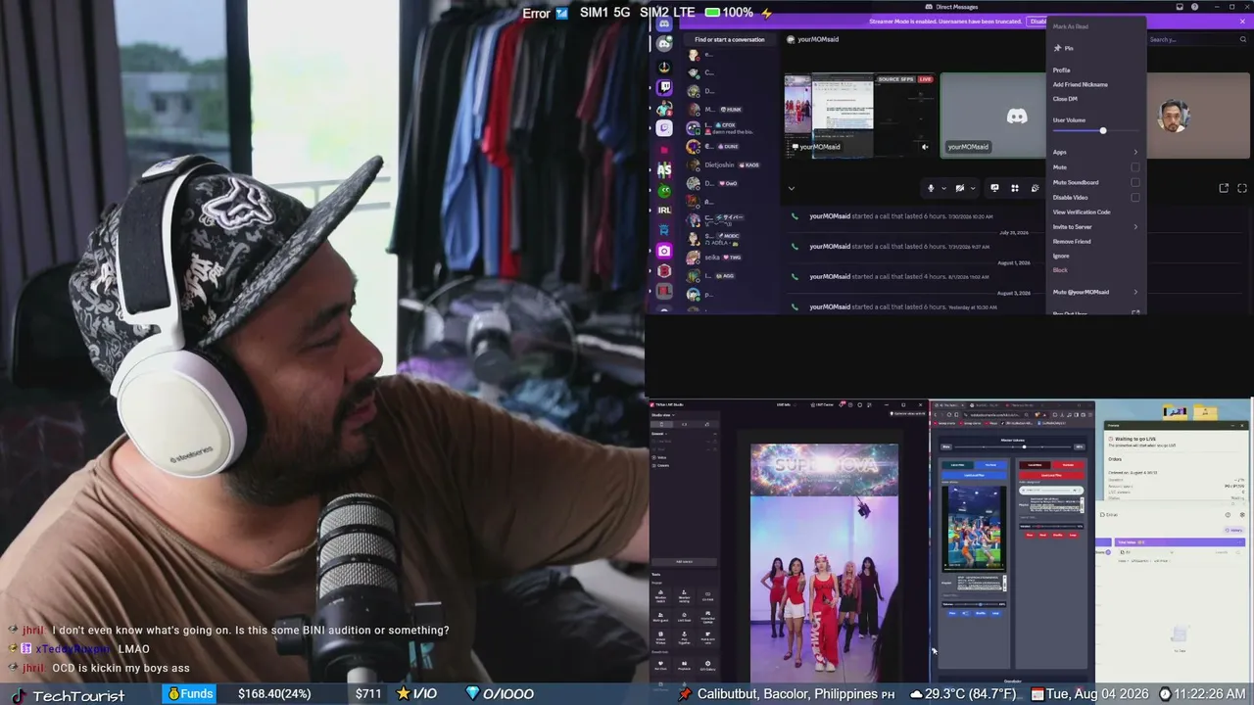Share your screen in the Discord call
This screenshot has height=705, width=1254.
coord(994,188)
